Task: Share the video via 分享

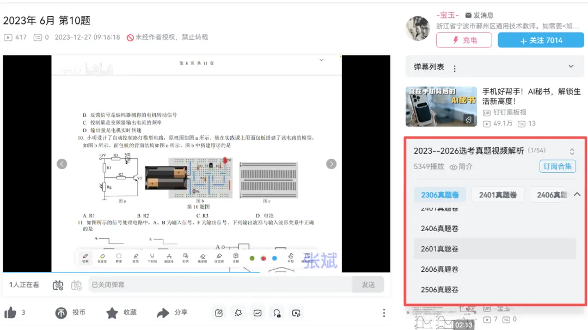Action: click(172, 313)
